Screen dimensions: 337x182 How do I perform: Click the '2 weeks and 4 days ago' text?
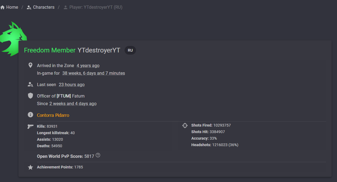(x=73, y=103)
